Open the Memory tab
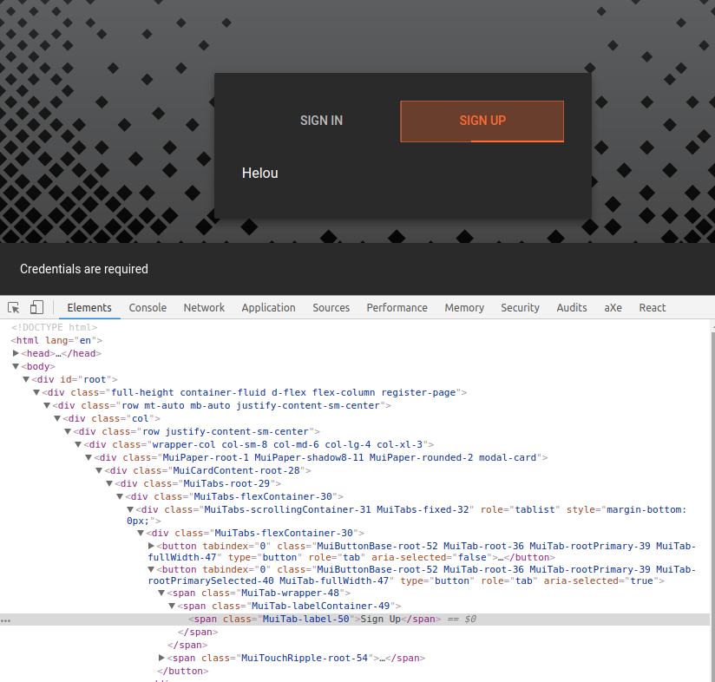Screen dimensions: 715x682 [x=464, y=307]
